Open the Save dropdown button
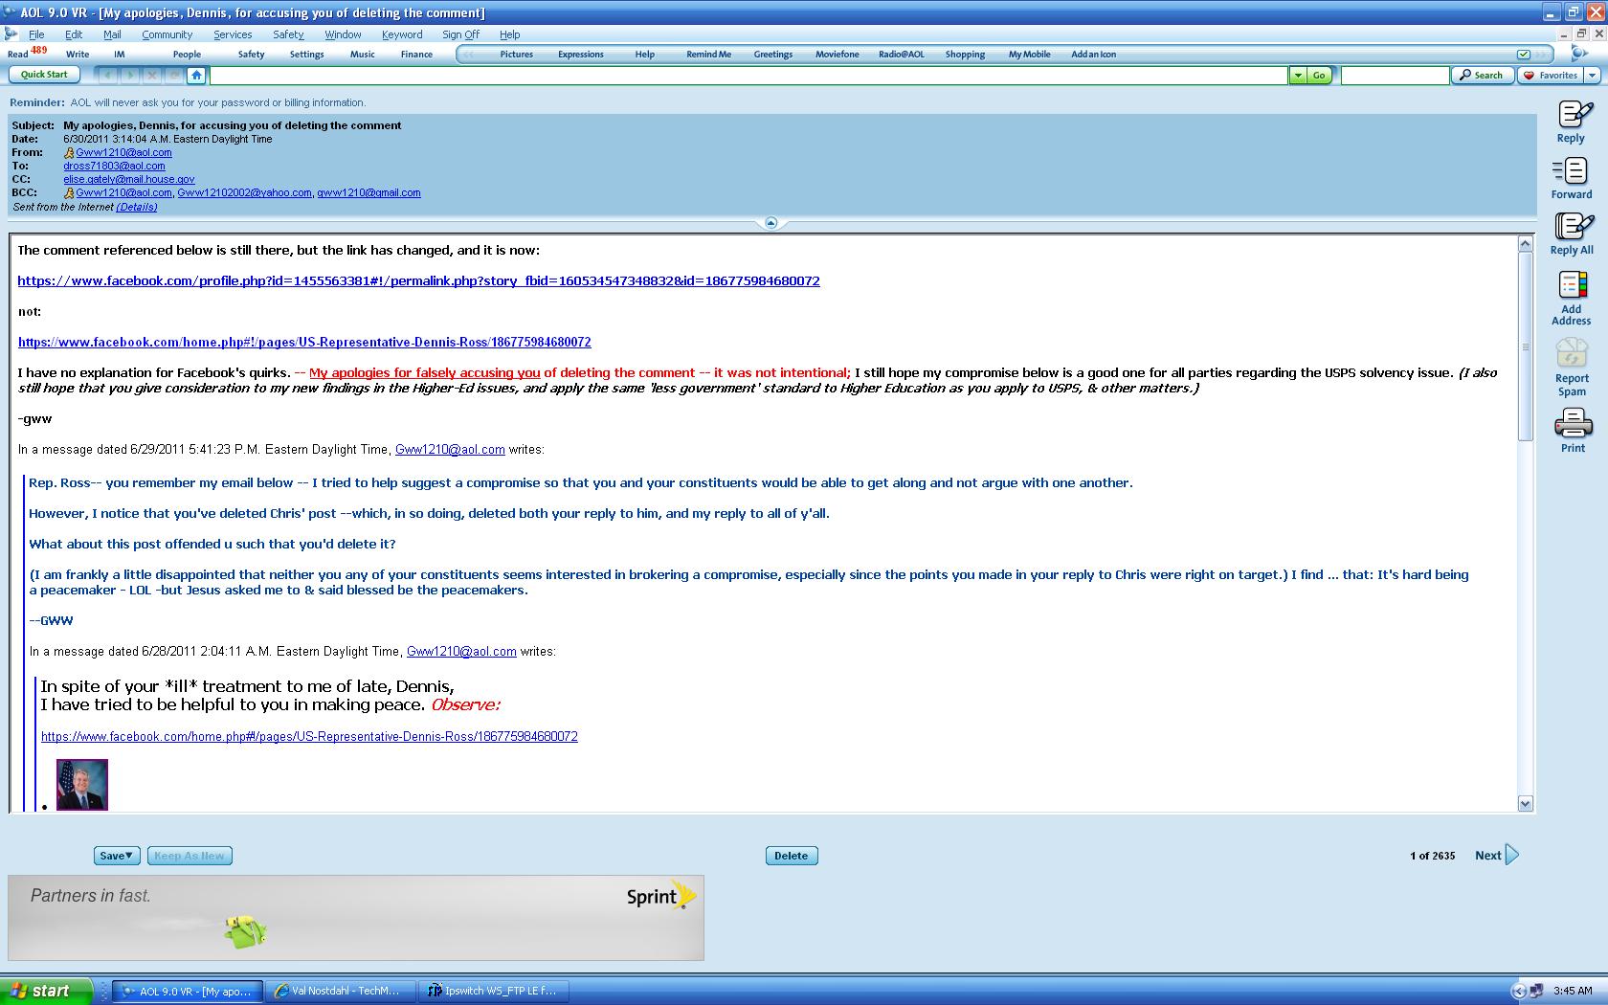This screenshot has height=1005, width=1608. click(x=117, y=856)
